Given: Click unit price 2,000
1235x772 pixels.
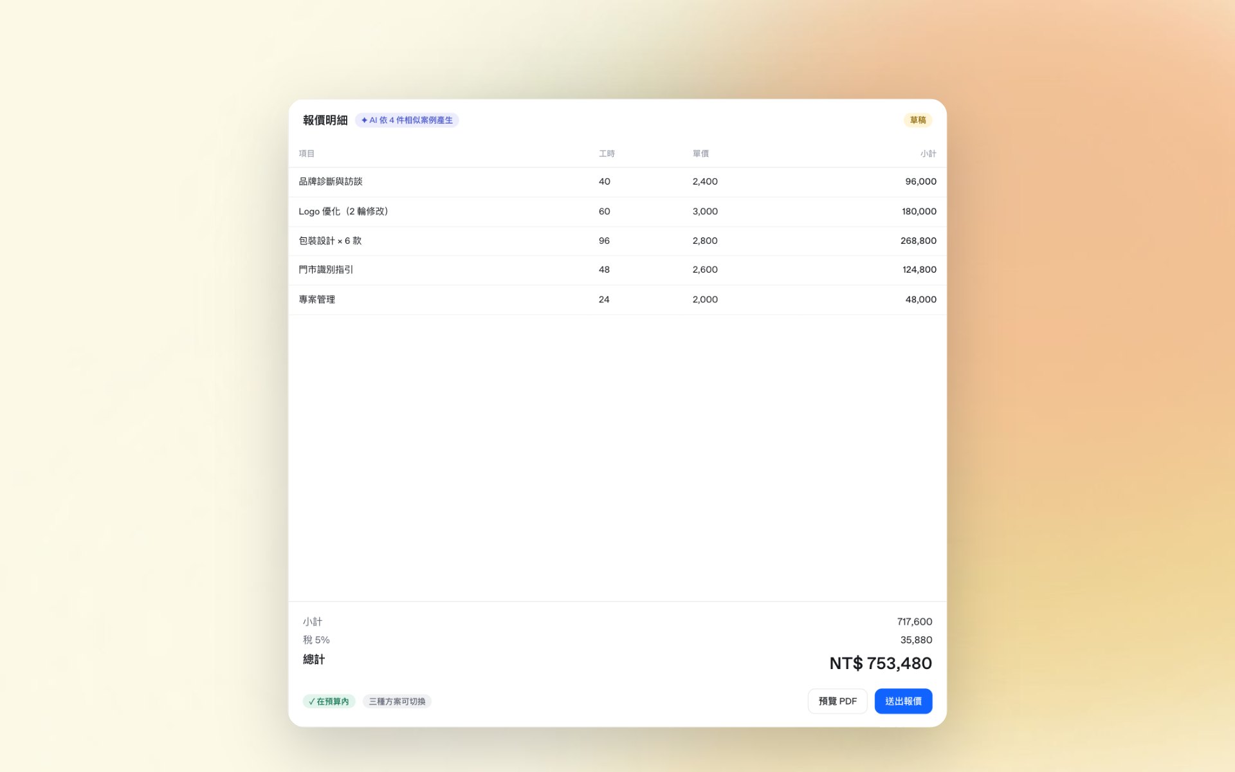Looking at the screenshot, I should point(705,299).
